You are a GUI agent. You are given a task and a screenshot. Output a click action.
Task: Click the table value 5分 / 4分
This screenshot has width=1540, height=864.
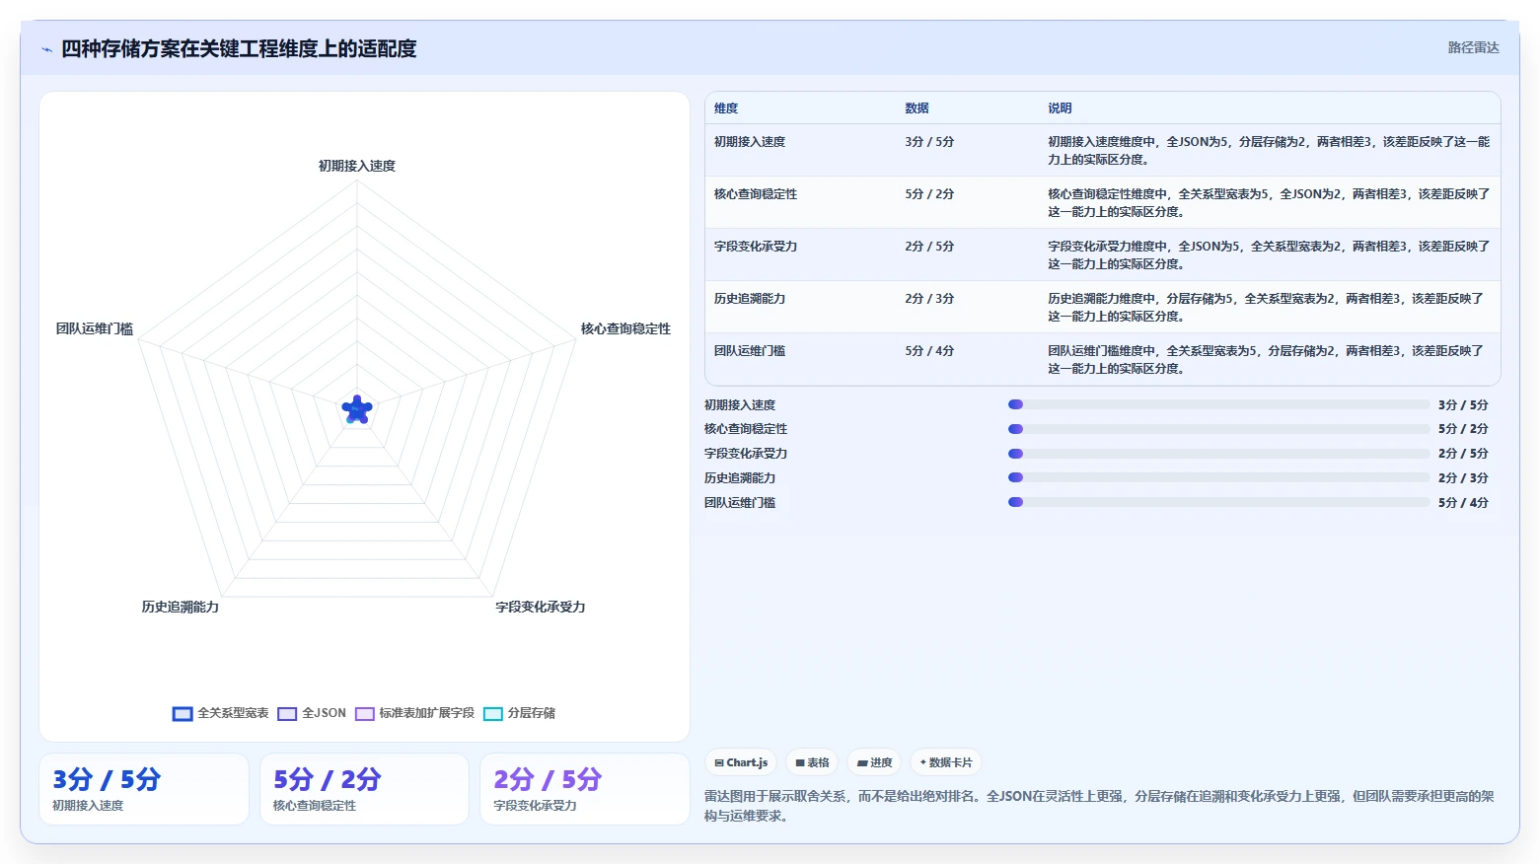[x=929, y=351]
